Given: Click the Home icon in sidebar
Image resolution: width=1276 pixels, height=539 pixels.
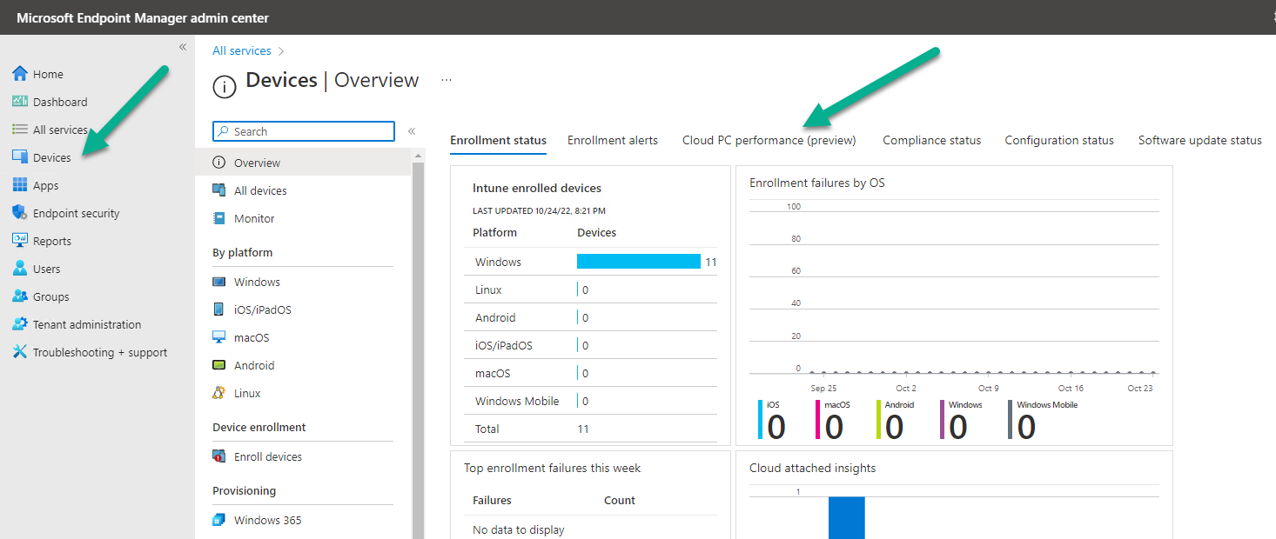Looking at the screenshot, I should click(x=20, y=74).
